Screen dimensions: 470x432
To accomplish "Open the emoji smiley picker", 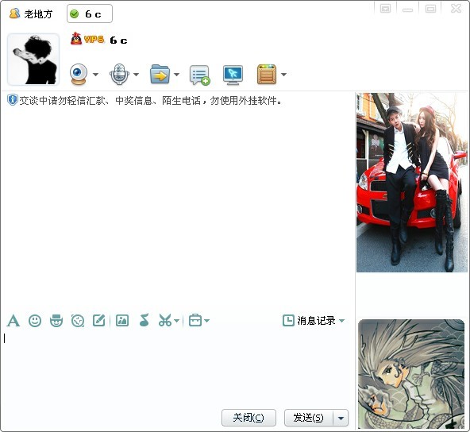I will pos(35,321).
